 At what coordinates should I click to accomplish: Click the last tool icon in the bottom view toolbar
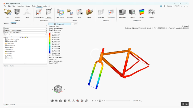(86, 101)
